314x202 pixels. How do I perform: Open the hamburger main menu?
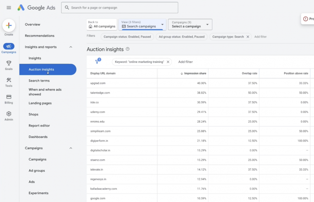point(9,8)
